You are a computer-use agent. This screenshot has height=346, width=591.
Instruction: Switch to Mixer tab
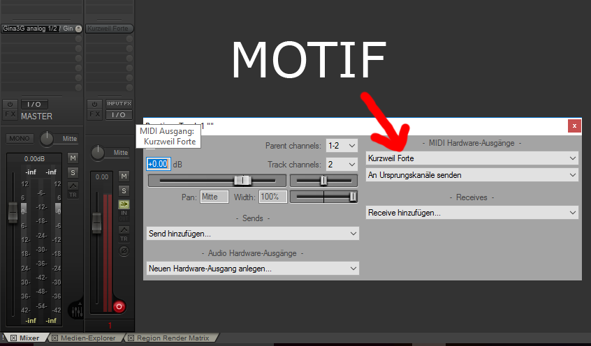[x=29, y=338]
